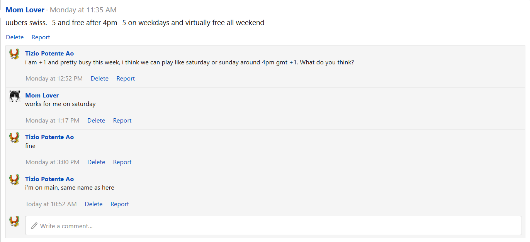530x242 pixels.
Task: Click avatar beside the "i'm on main" comment
Action: (x=14, y=180)
